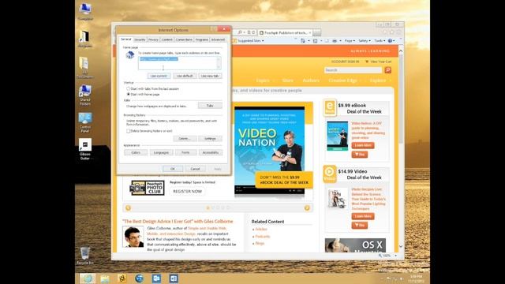
Task: Select 'Start with home page' radio button
Action: coord(128,95)
